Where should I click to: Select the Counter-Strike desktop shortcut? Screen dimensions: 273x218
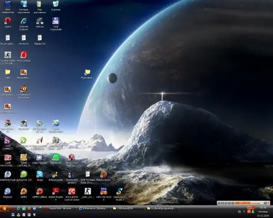8,55
